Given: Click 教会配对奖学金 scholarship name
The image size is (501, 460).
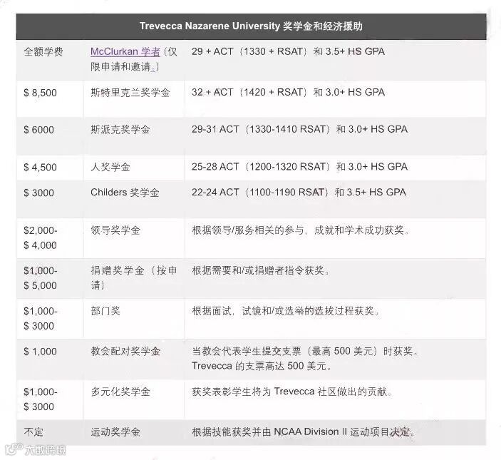Looking at the screenshot, I should (x=125, y=352).
